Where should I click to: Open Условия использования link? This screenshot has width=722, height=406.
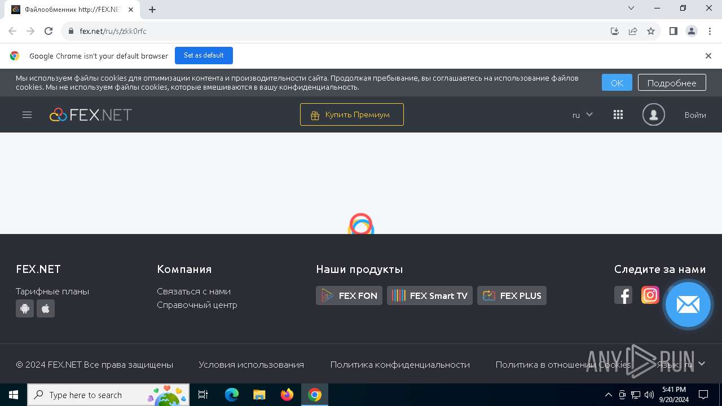251,365
